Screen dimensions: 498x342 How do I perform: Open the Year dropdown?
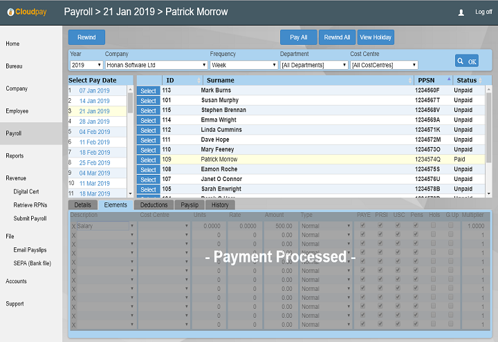click(86, 65)
